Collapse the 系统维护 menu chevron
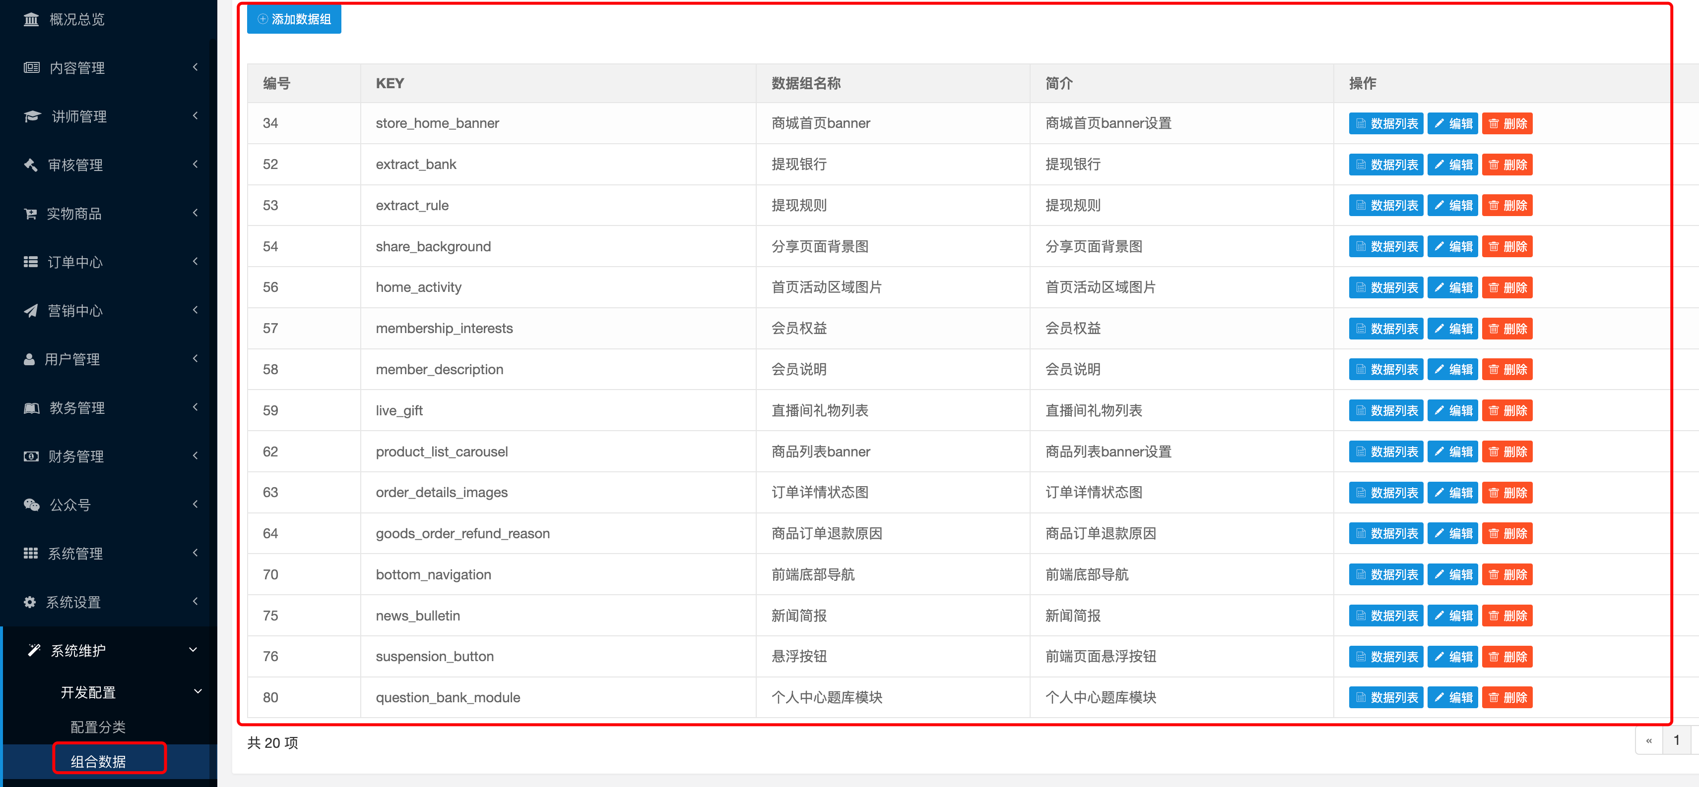Screen dimensions: 1699x787 click(193, 650)
